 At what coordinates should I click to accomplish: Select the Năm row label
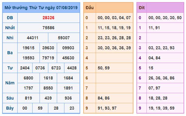coord(10,83)
